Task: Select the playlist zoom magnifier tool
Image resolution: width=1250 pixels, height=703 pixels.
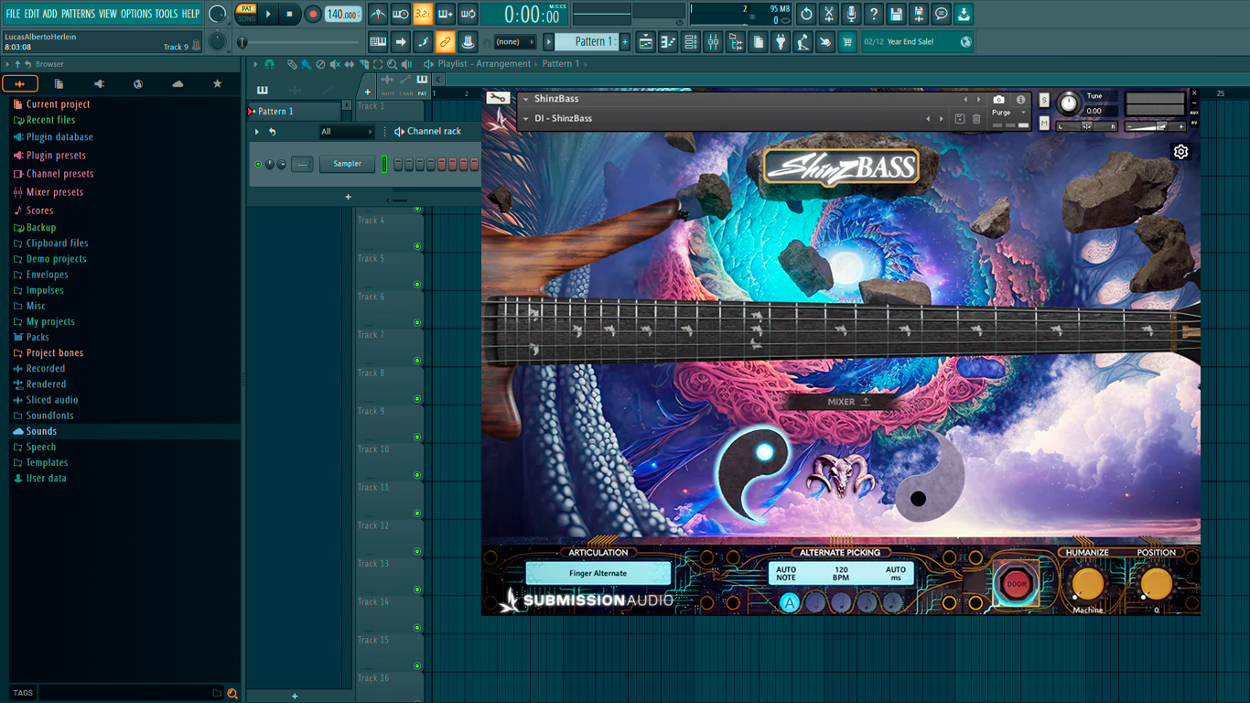Action: [x=393, y=64]
